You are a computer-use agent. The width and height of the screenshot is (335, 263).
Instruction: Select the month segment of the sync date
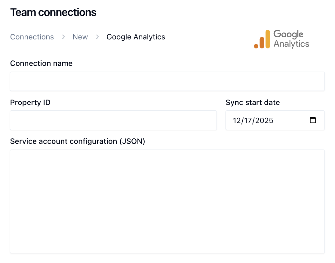pos(237,121)
